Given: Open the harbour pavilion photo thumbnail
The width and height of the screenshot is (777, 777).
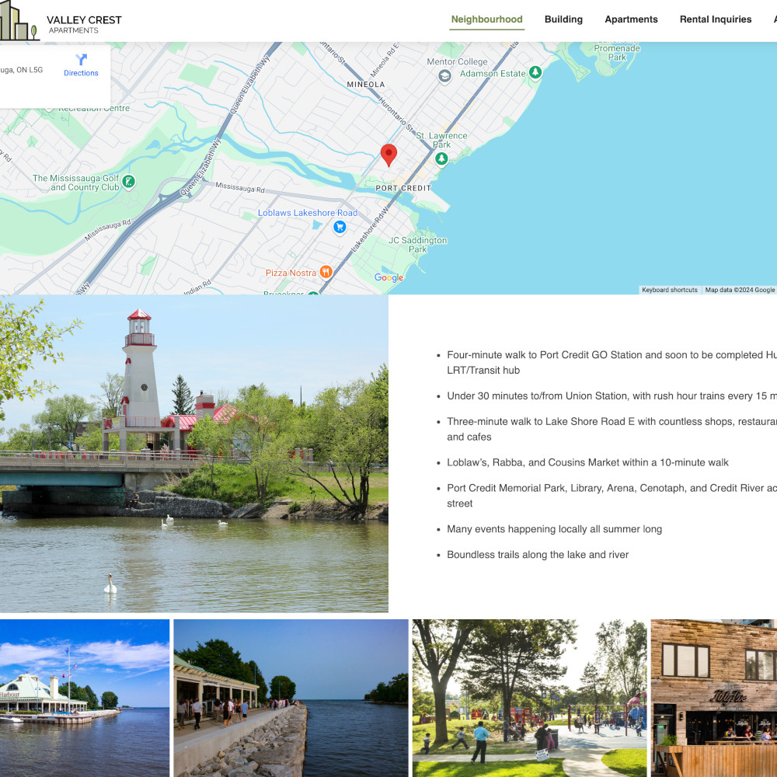Looking at the screenshot, I should pyautogui.click(x=84, y=697).
